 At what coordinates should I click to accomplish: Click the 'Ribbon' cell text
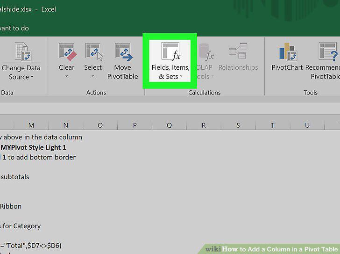pyautogui.click(x=11, y=206)
